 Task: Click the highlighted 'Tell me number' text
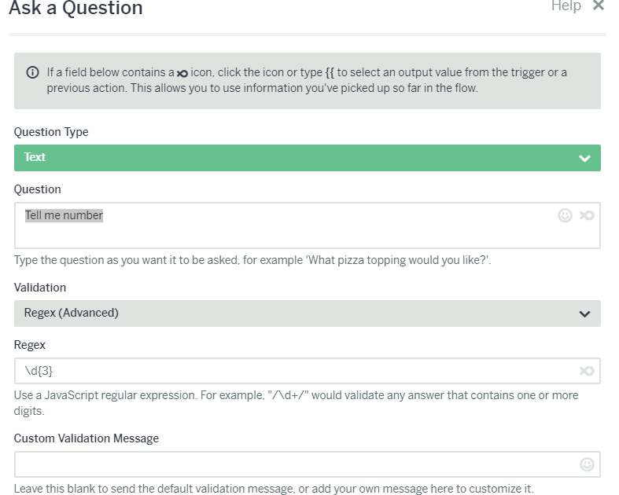click(64, 215)
